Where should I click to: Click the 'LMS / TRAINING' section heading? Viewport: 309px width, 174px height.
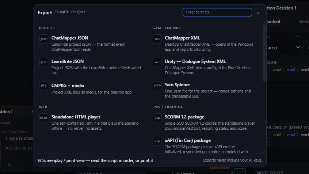(168, 107)
